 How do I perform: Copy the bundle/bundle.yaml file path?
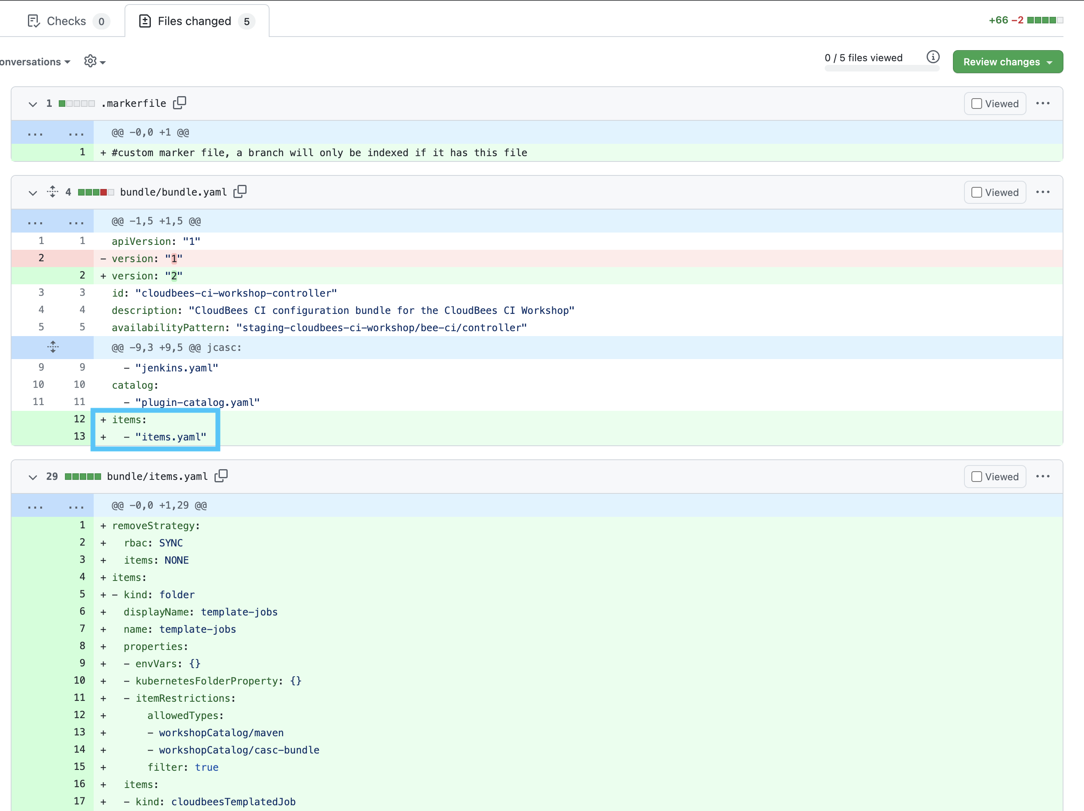pyautogui.click(x=240, y=191)
